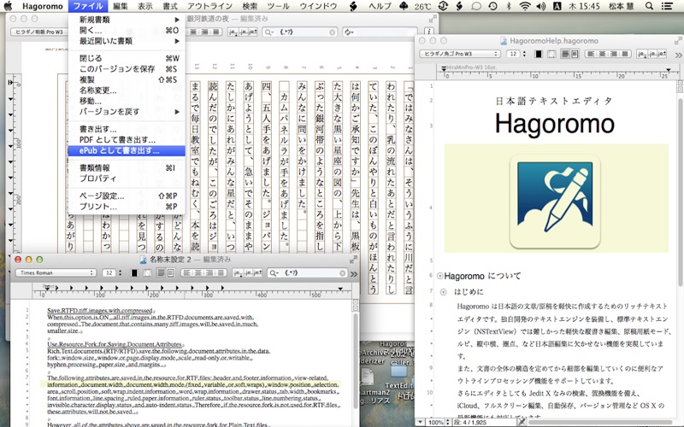Click the background color swatch in 名称未設定 2 window
The width and height of the screenshot is (684, 427).
[147, 272]
